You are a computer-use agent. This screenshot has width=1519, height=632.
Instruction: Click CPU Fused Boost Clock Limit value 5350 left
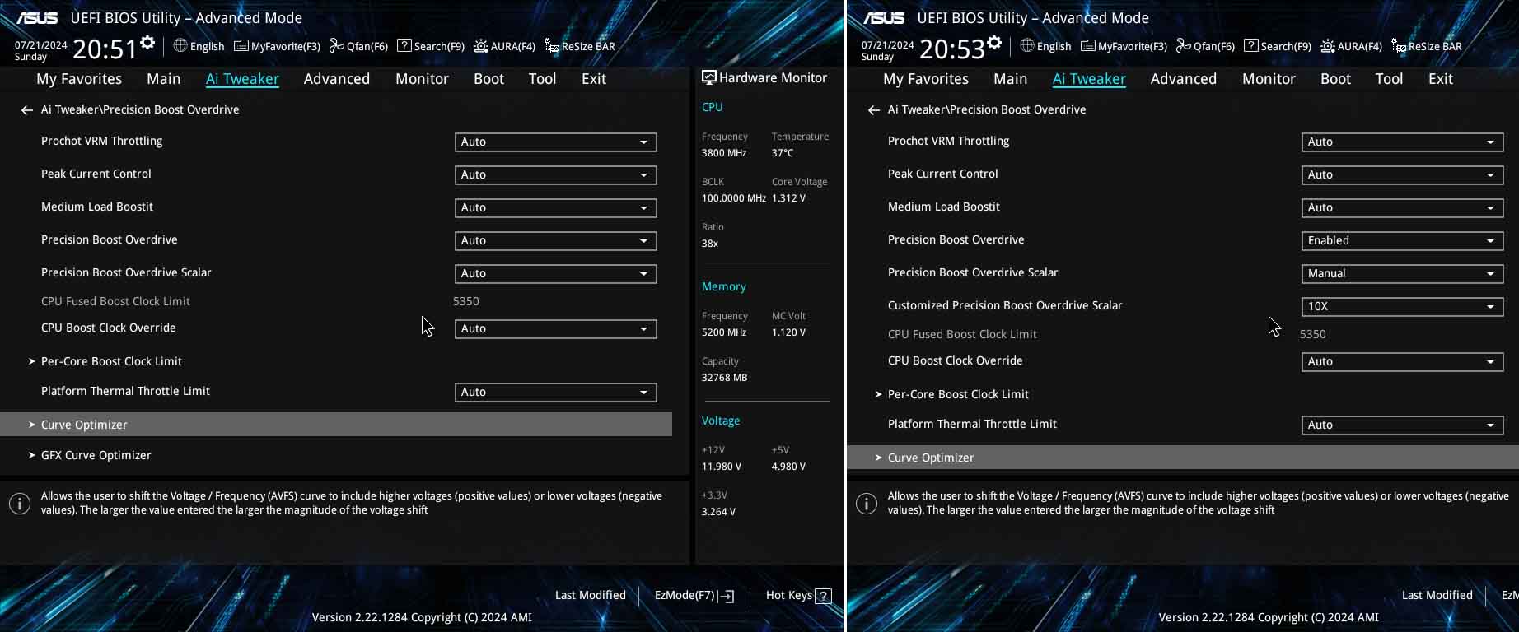466,301
